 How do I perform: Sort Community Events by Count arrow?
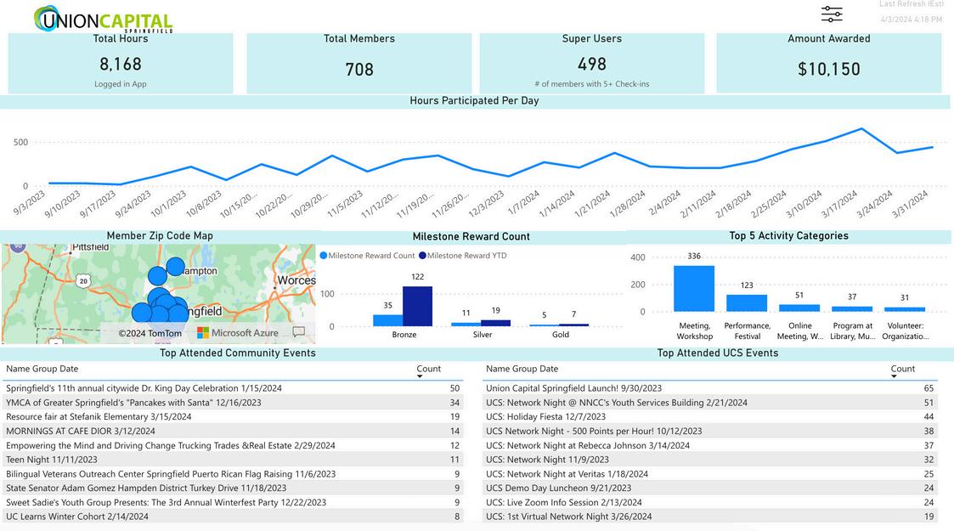coord(419,376)
